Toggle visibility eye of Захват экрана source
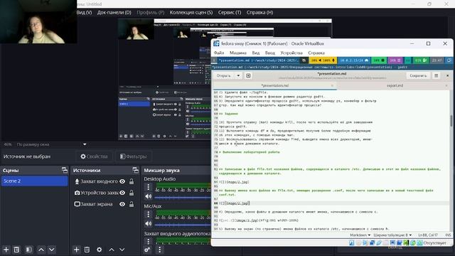This screenshot has width=455, height=256. pos(122,204)
